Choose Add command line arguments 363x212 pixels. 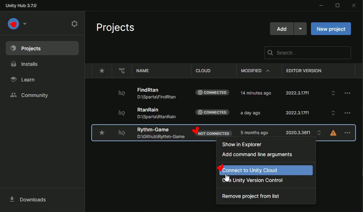[x=257, y=154]
